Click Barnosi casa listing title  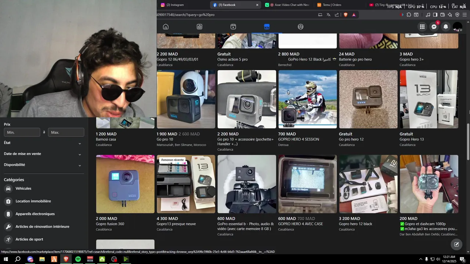coord(106,139)
